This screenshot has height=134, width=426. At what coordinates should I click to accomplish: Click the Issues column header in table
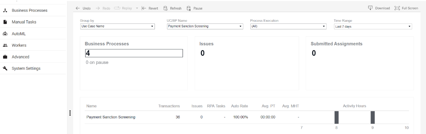tap(197, 106)
